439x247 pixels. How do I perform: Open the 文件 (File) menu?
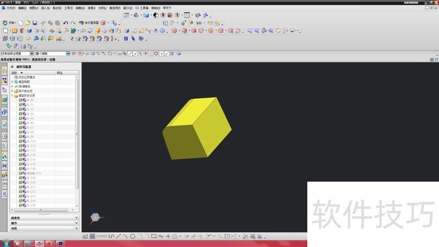point(11,8)
